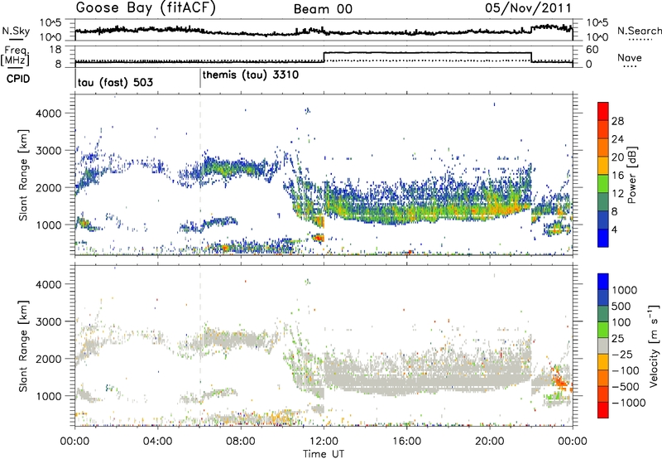Click the 'N.Sky' legend label

16,31
